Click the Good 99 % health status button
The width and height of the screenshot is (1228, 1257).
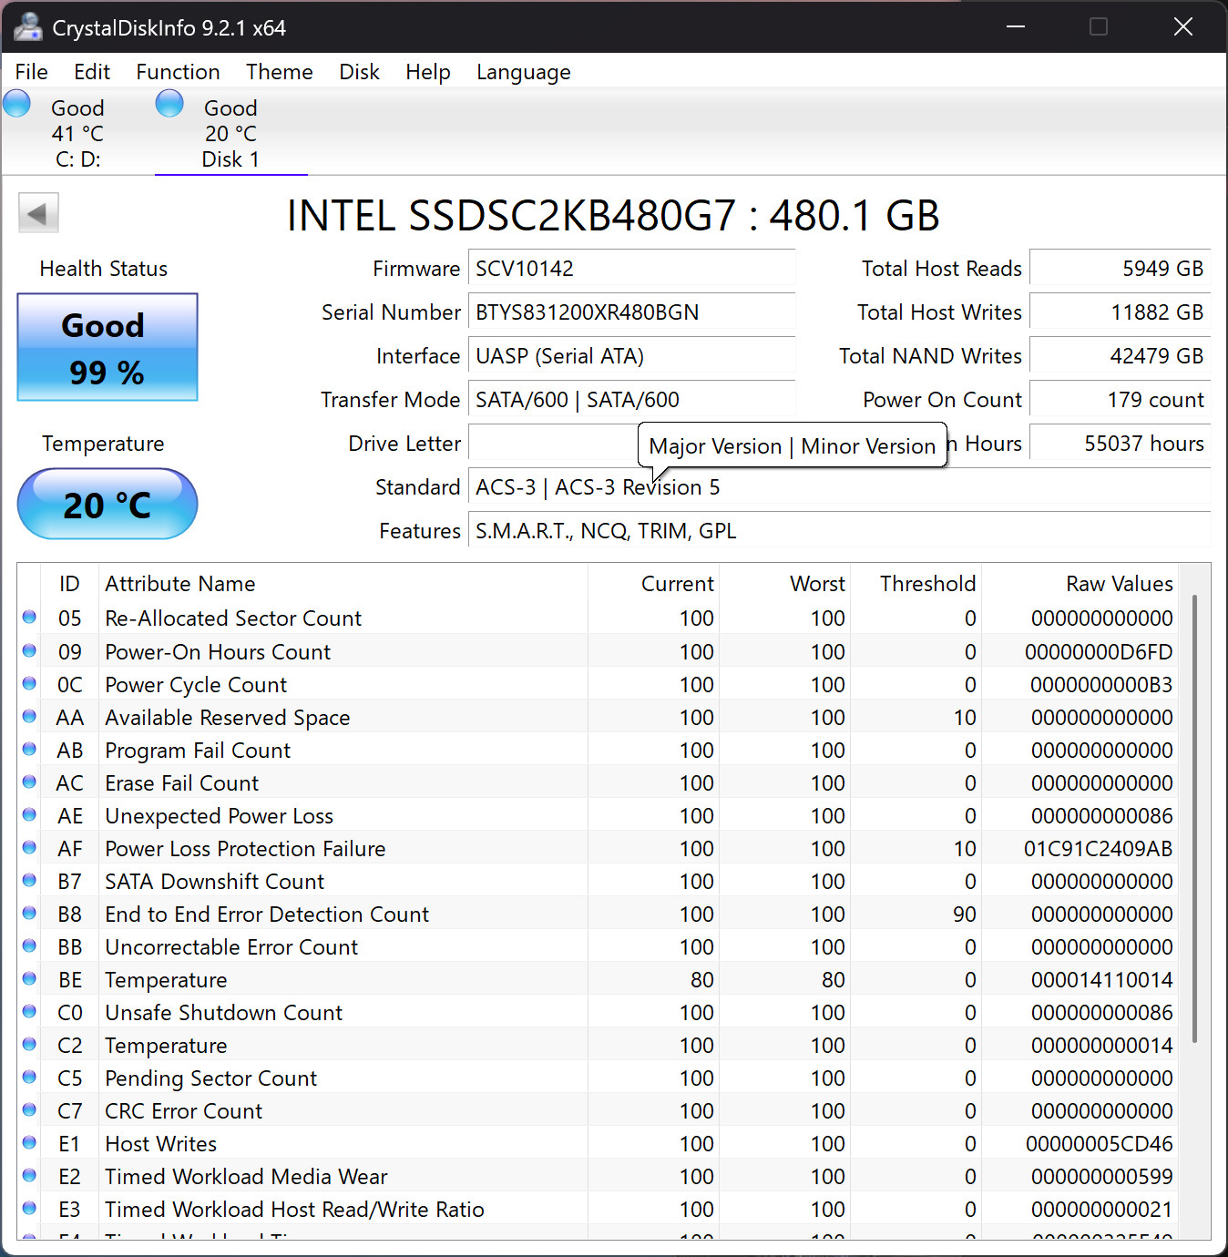(107, 347)
